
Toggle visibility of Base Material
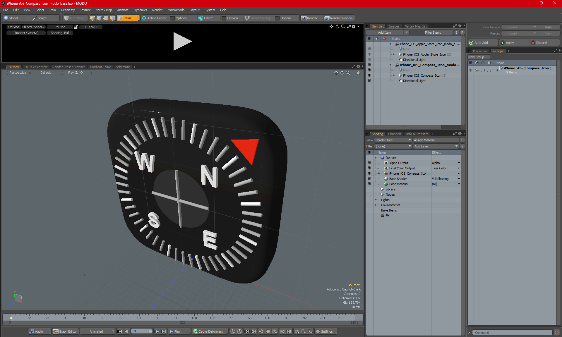click(x=369, y=184)
